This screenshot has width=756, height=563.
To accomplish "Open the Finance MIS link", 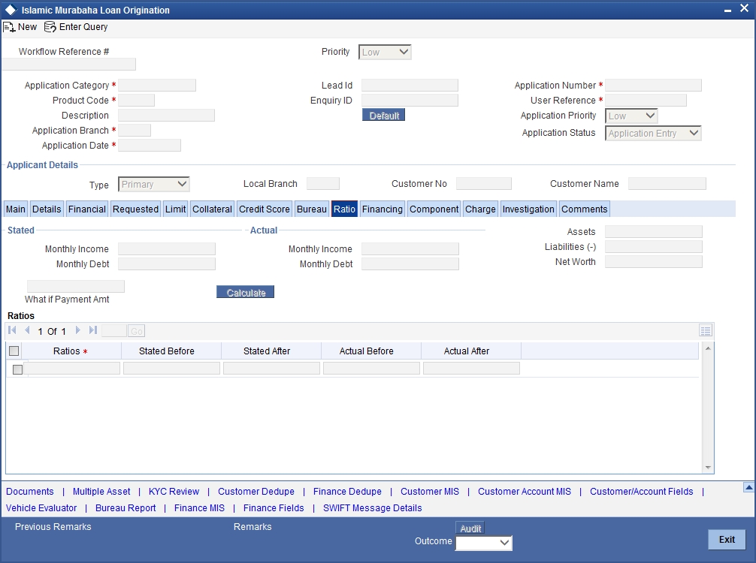I will [x=199, y=507].
